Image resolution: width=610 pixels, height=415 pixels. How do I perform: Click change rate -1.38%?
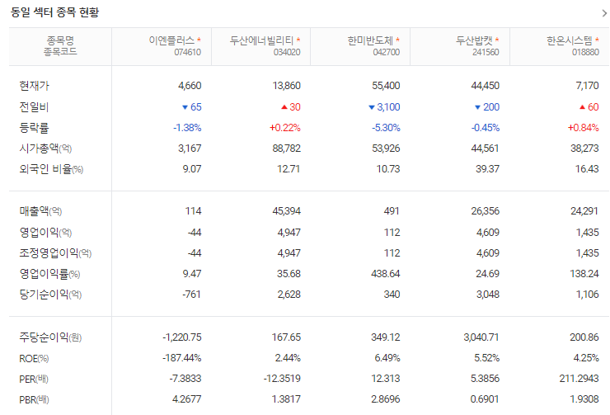tap(187, 128)
